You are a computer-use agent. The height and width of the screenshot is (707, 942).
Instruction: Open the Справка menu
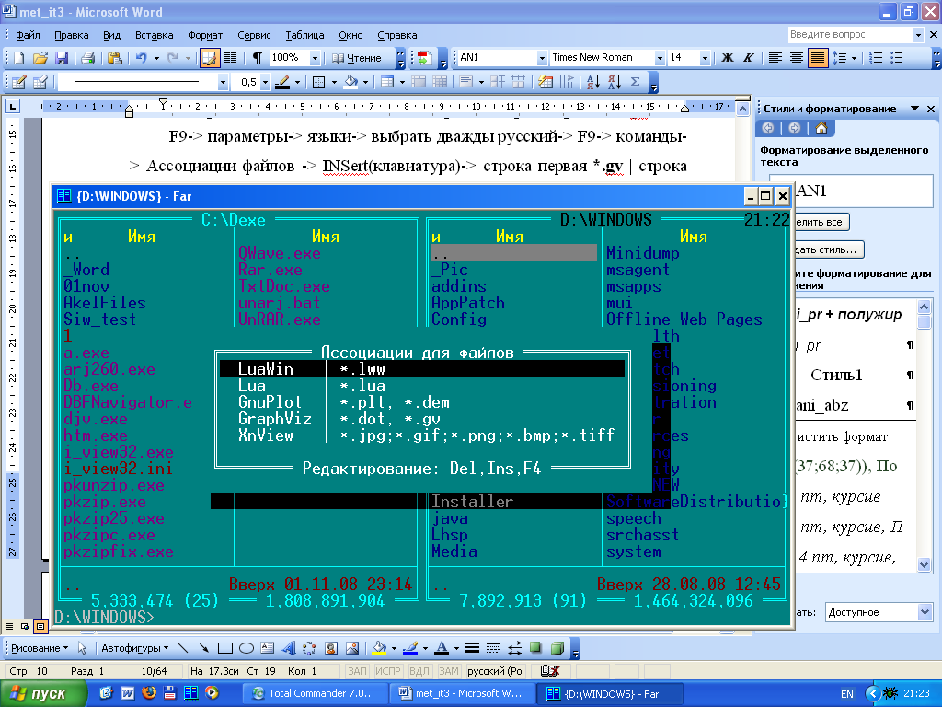pos(397,35)
